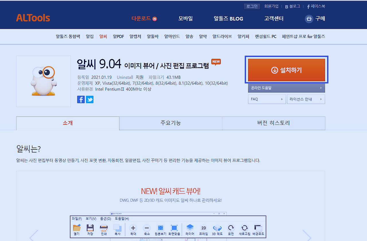
Task: Select 랜섬쉴드 PC in product bar
Action: (266, 37)
